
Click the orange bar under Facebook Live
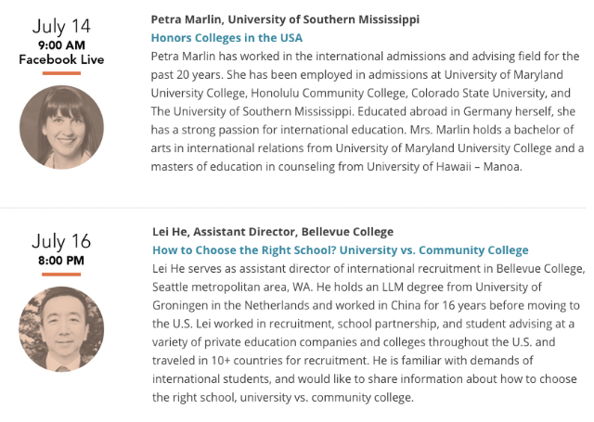[x=61, y=73]
